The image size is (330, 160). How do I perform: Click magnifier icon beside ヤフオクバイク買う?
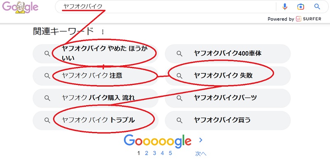[x=179, y=120]
